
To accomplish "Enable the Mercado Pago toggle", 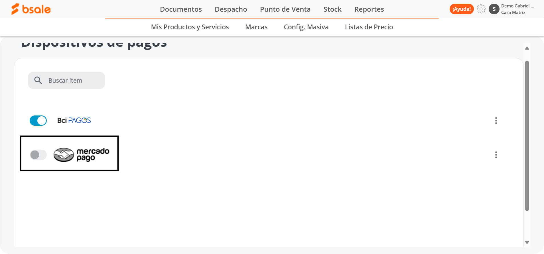I will tap(38, 155).
